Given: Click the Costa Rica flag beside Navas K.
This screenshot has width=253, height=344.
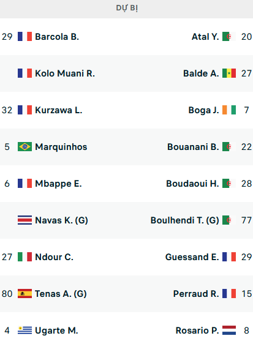Looking at the screenshot, I should (x=25, y=220).
